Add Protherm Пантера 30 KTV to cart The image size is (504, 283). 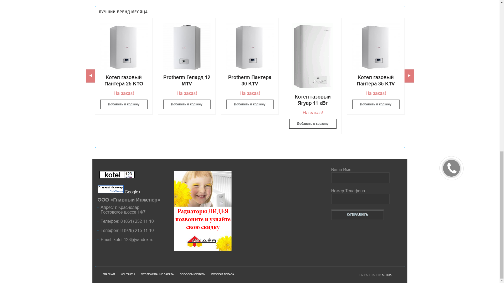point(250,104)
